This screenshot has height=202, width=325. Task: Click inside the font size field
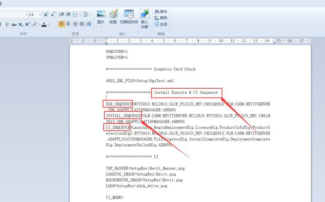pyautogui.click(x=33, y=15)
